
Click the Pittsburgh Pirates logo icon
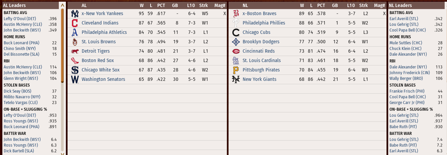[x=236, y=70]
